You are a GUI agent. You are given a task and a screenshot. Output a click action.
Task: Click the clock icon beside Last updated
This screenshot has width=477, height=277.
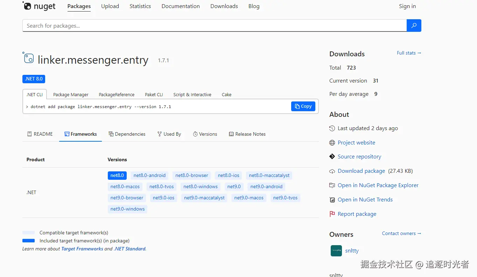coord(332,128)
